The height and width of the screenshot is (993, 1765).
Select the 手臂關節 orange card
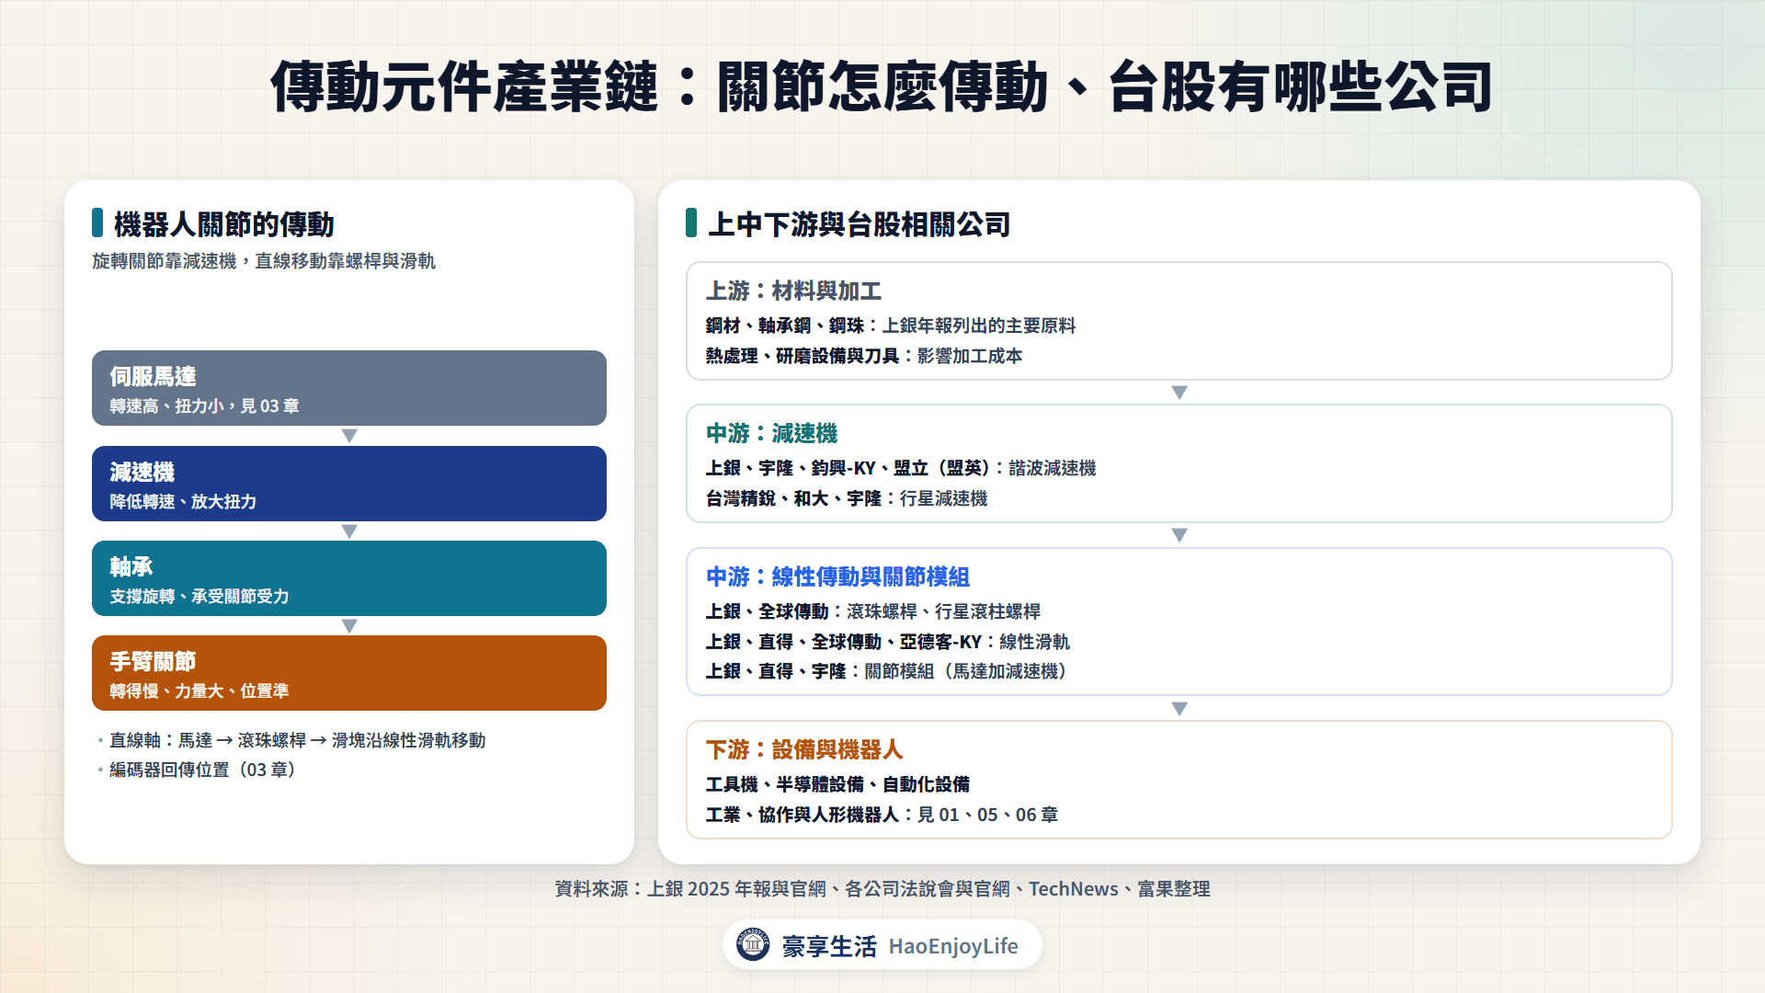(x=349, y=673)
